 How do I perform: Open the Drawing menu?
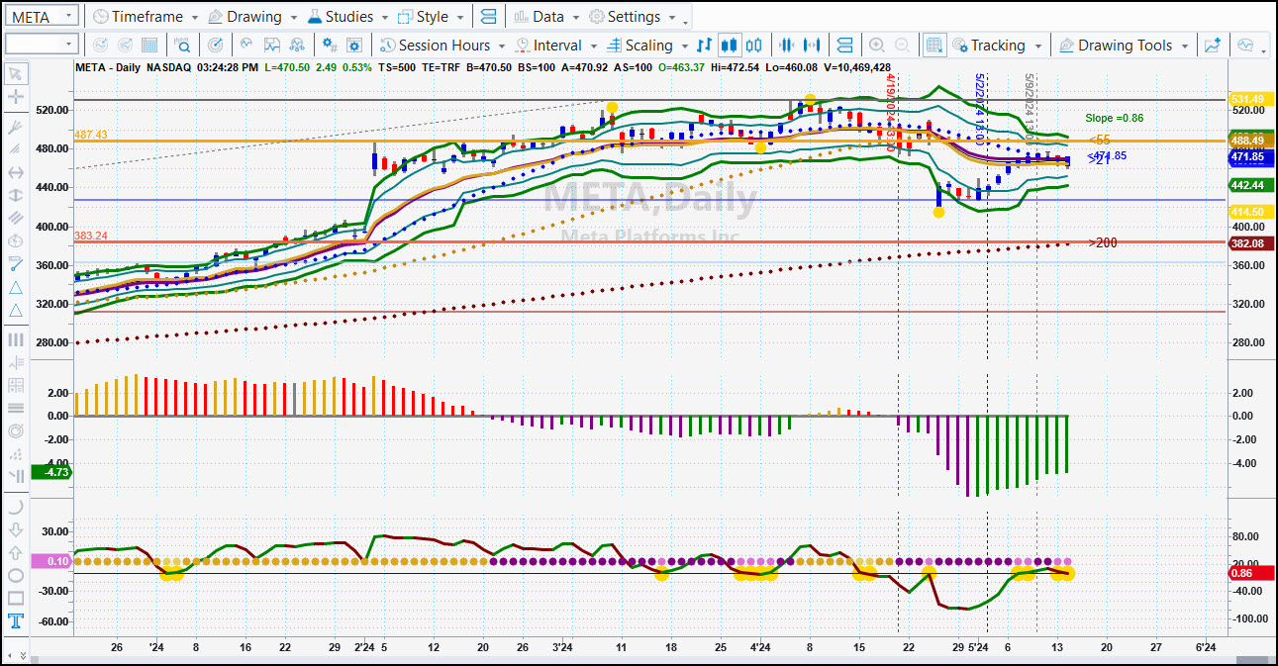click(x=253, y=17)
